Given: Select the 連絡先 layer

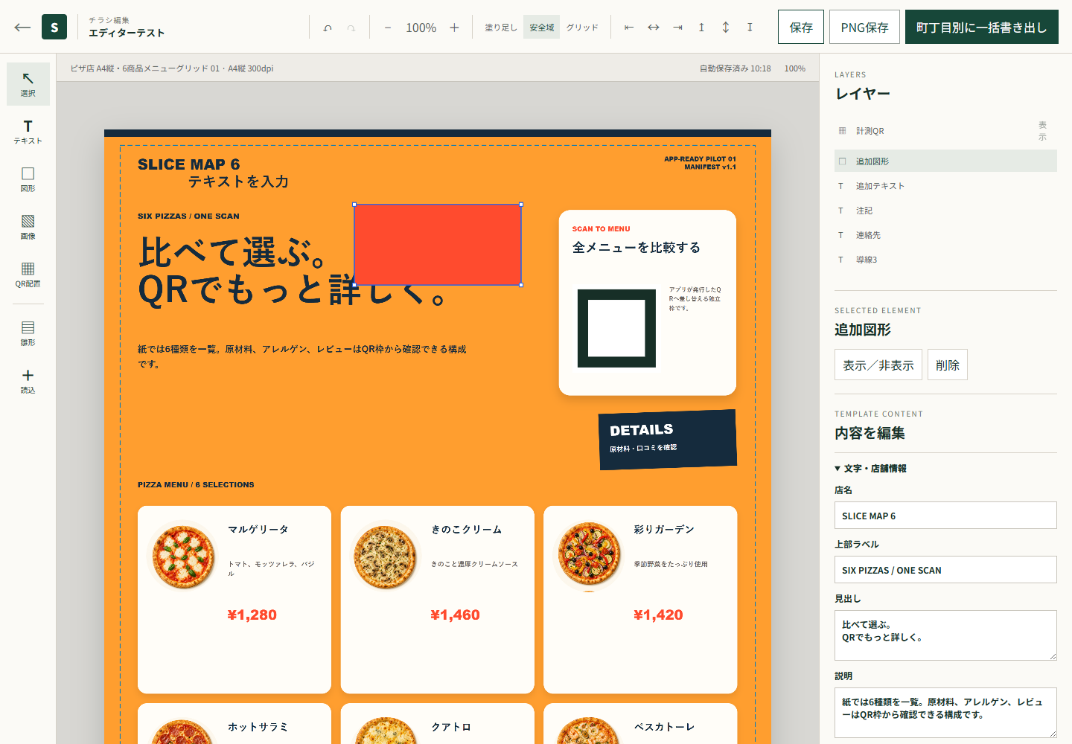Looking at the screenshot, I should 945,235.
